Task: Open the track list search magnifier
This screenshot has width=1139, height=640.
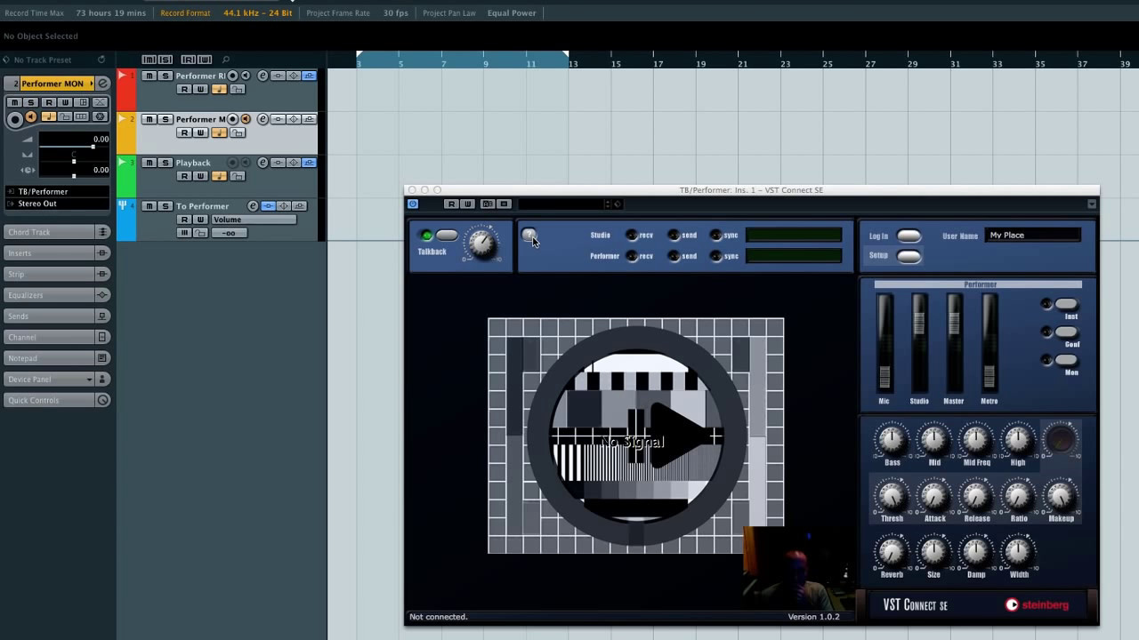Action: point(226,60)
